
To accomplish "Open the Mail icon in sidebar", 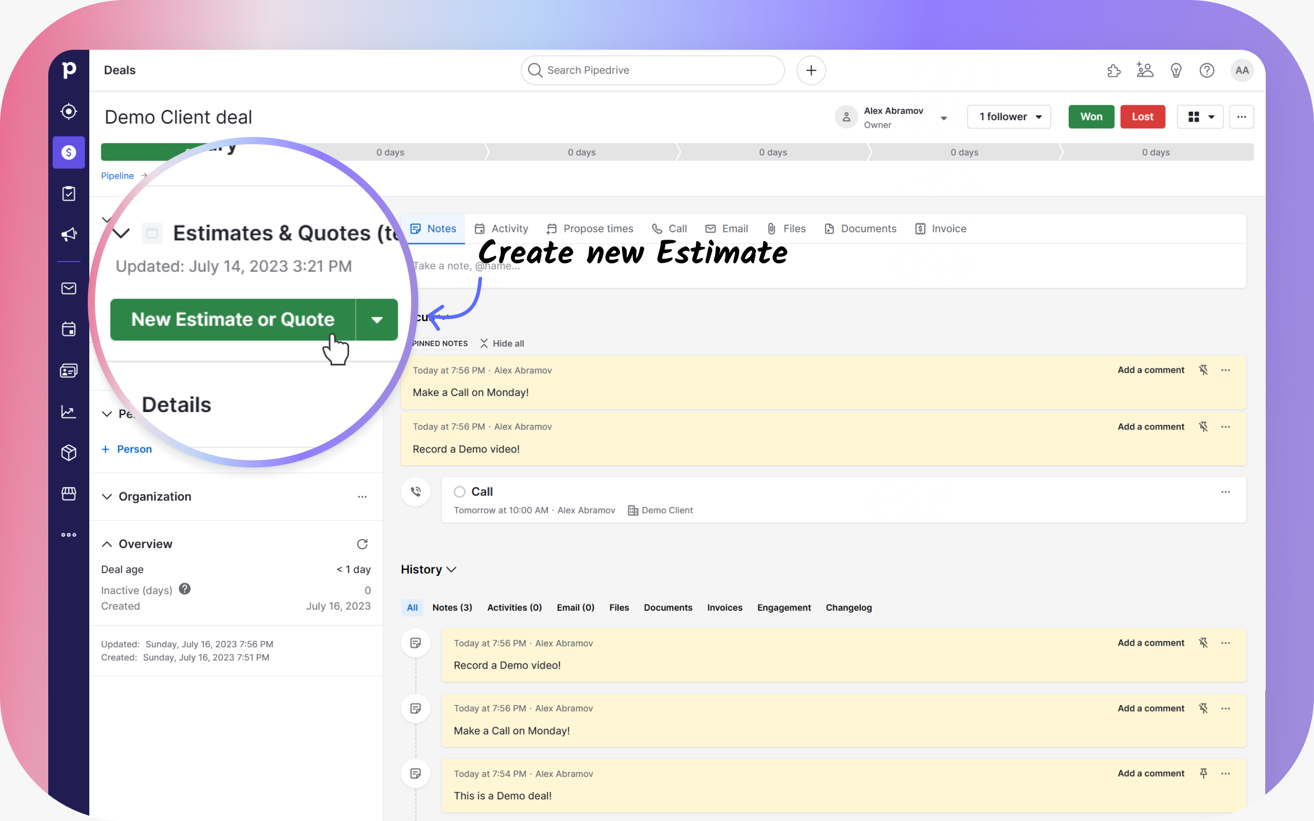I will pos(68,288).
